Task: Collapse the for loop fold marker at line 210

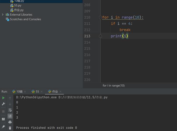Action: [x=100, y=18]
